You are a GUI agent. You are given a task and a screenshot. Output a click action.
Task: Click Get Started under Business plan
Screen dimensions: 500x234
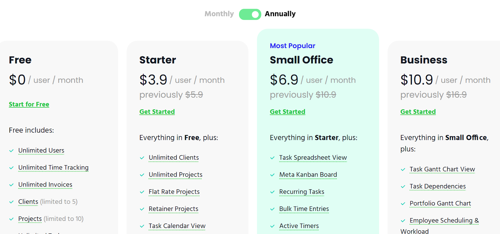coord(418,112)
